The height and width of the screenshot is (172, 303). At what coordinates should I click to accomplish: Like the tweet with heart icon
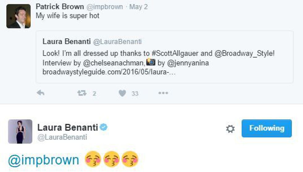[122, 93]
